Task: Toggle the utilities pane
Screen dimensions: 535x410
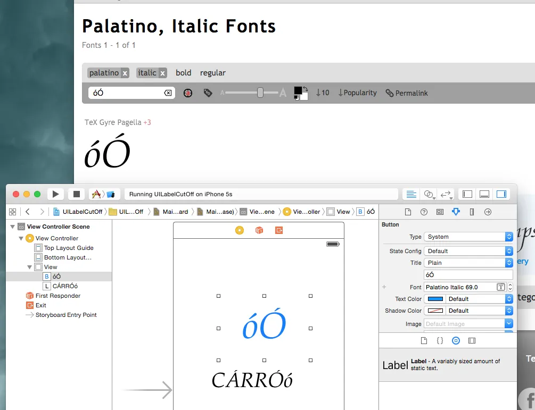Action: pyautogui.click(x=501, y=194)
